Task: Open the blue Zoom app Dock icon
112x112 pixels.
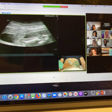Action: pos(55,95)
